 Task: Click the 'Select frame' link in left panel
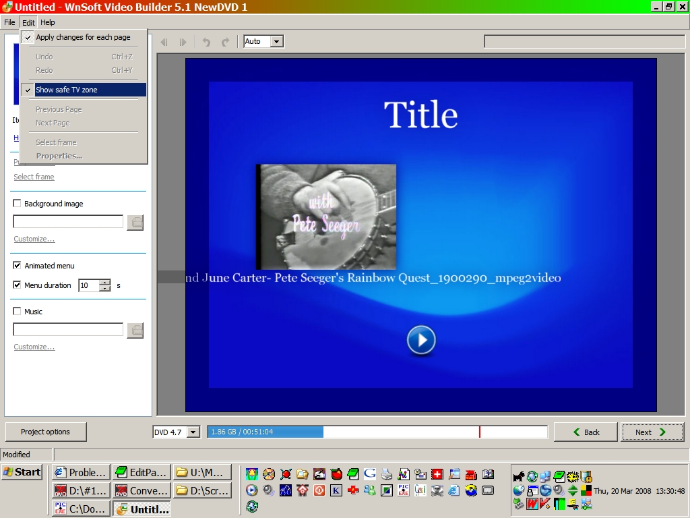[x=34, y=177]
